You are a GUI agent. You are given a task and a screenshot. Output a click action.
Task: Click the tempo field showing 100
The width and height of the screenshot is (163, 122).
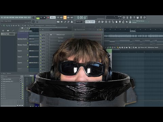tap(53, 18)
